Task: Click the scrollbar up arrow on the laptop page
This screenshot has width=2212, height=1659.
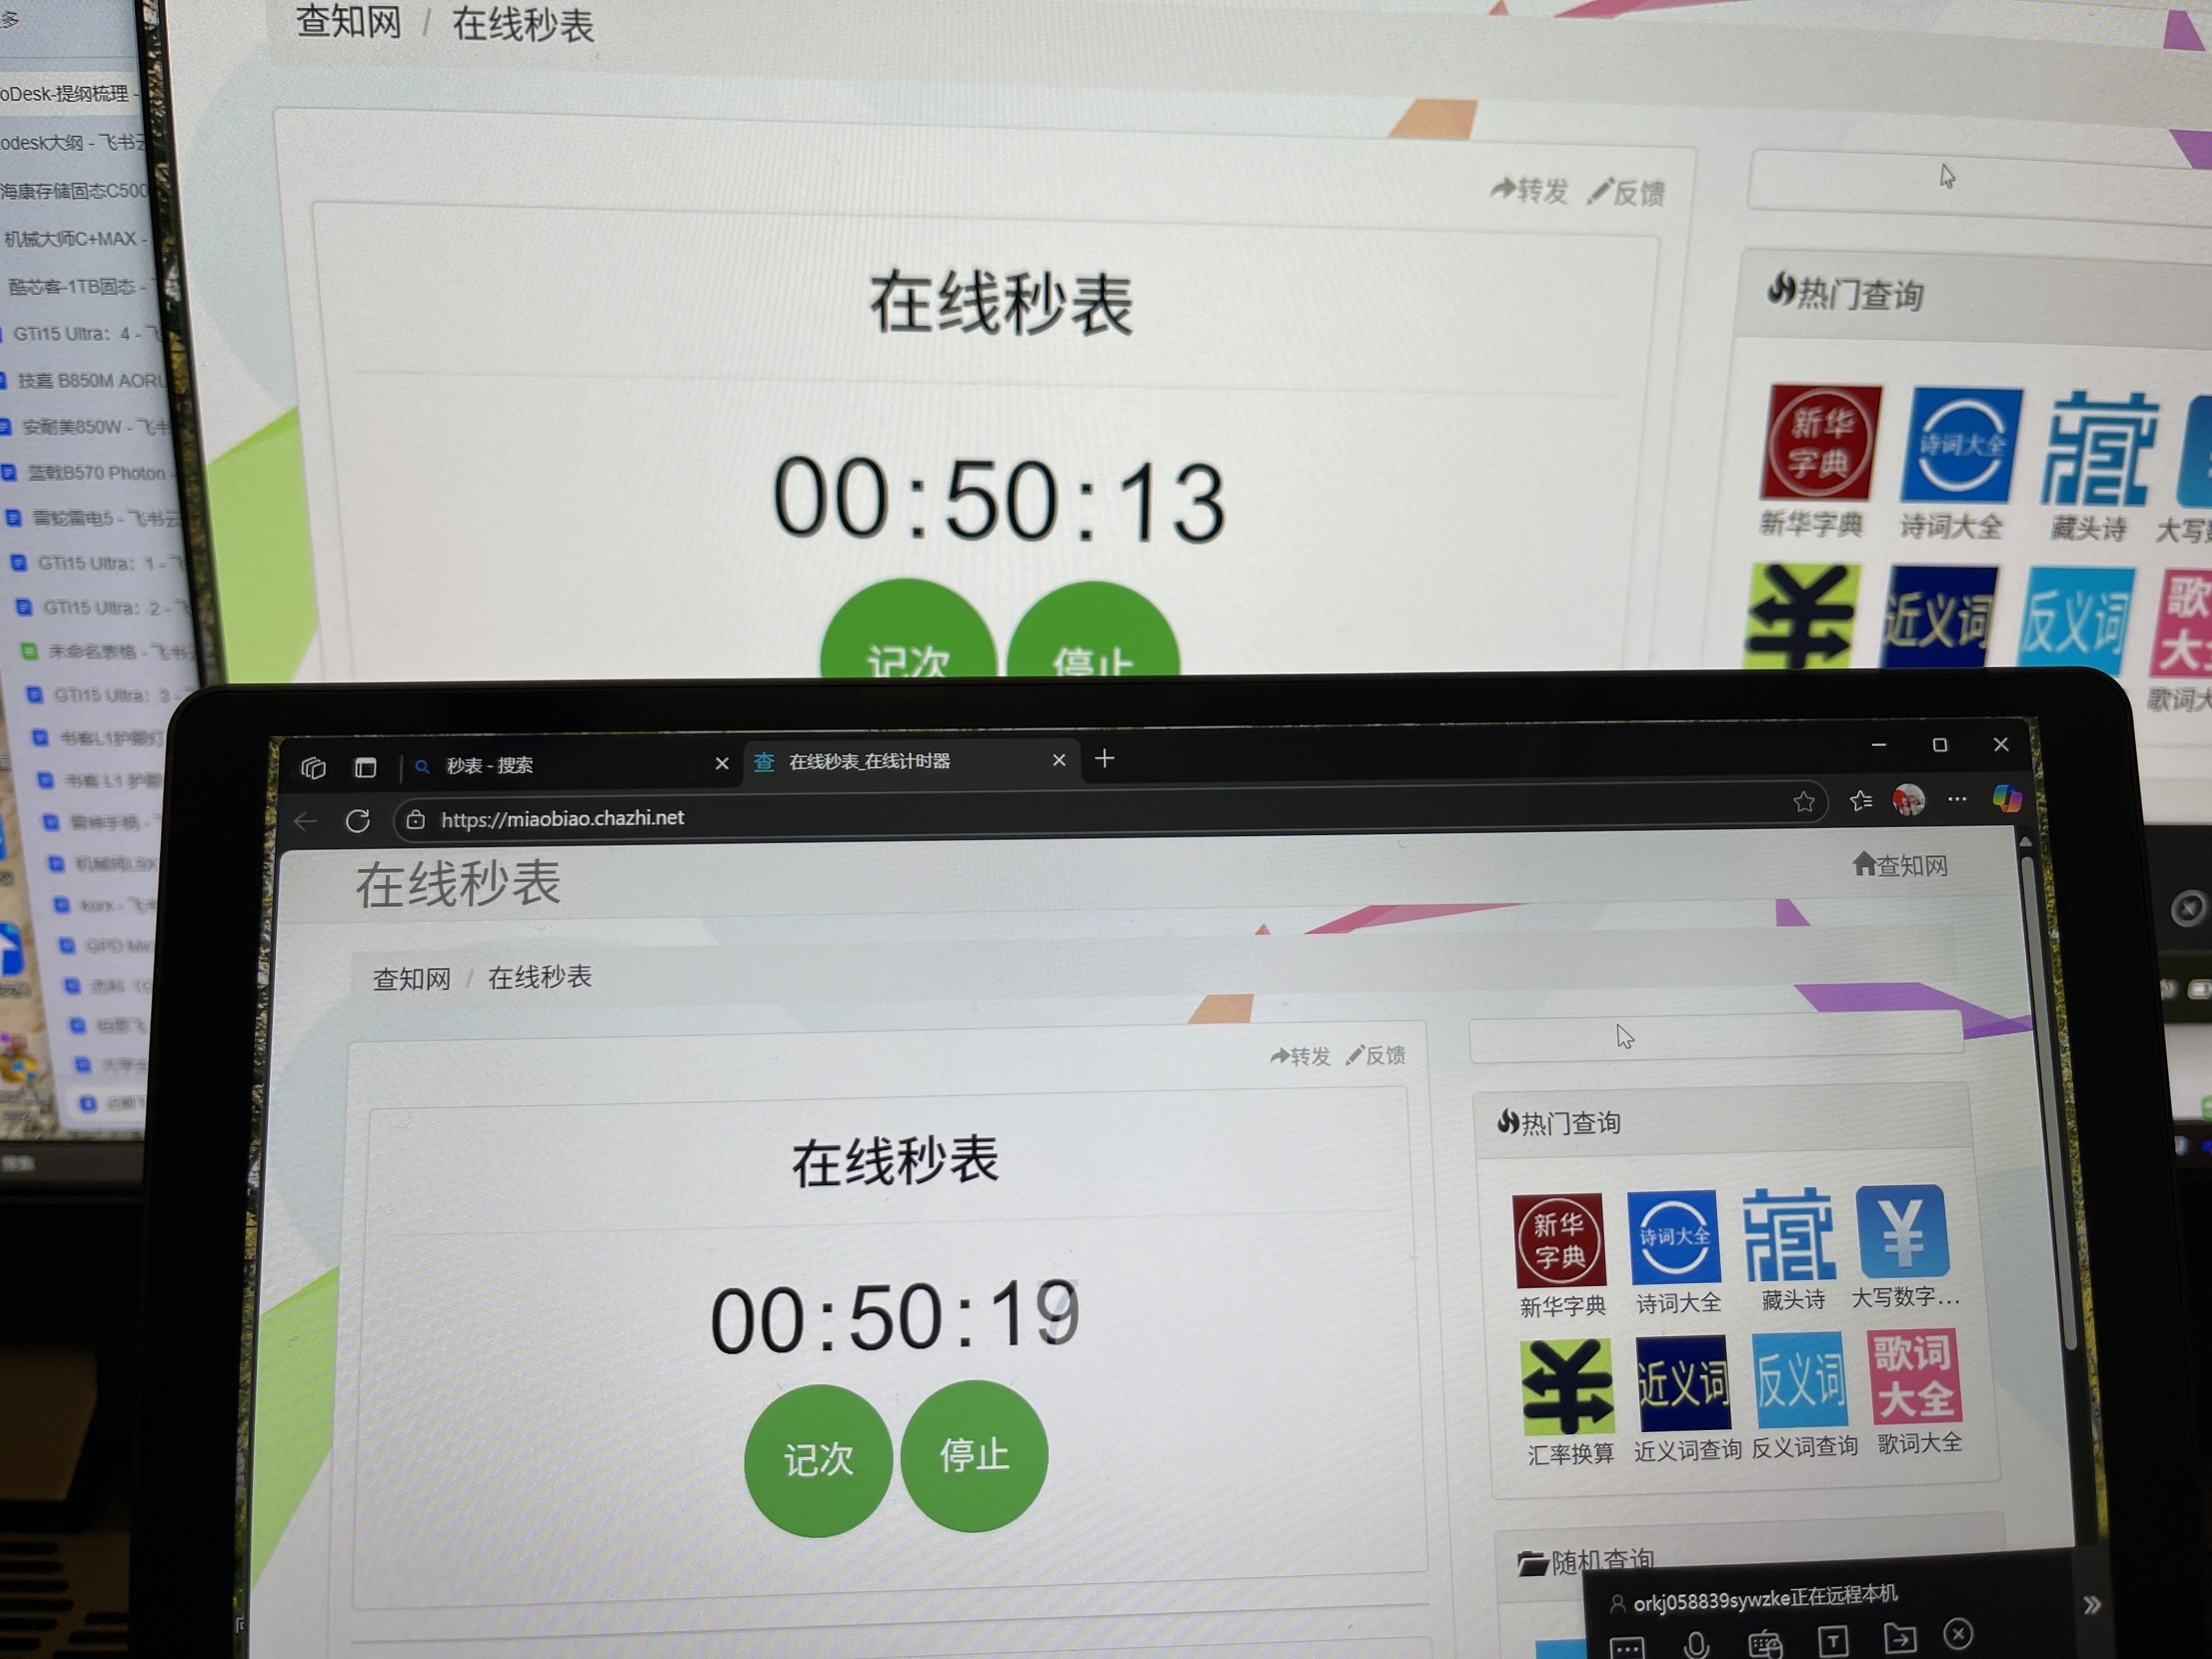Action: pyautogui.click(x=2025, y=842)
